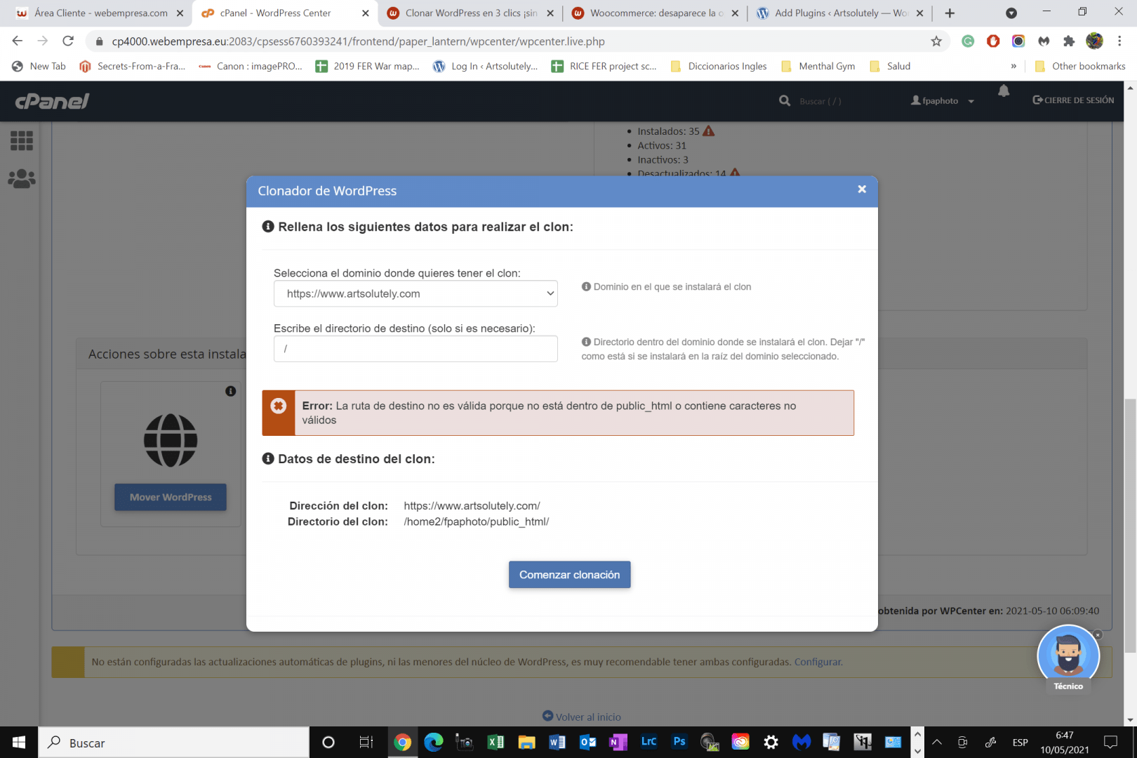This screenshot has width=1137, height=758.
Task: Open the Windows Start menu
Action: tap(19, 742)
